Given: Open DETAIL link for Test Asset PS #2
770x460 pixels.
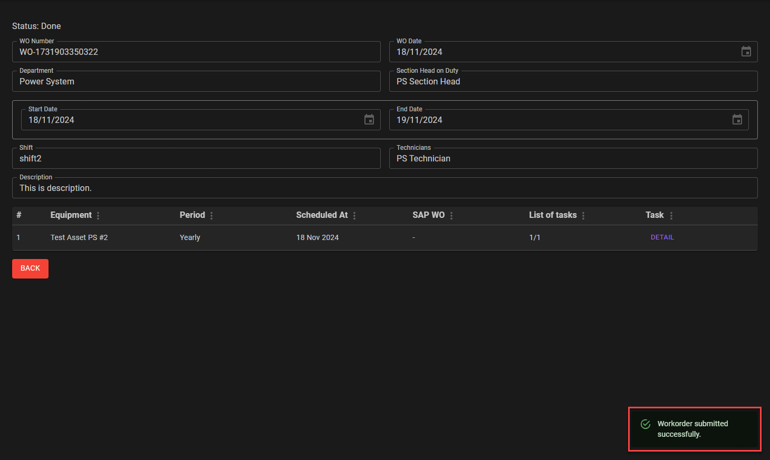Looking at the screenshot, I should pos(662,237).
